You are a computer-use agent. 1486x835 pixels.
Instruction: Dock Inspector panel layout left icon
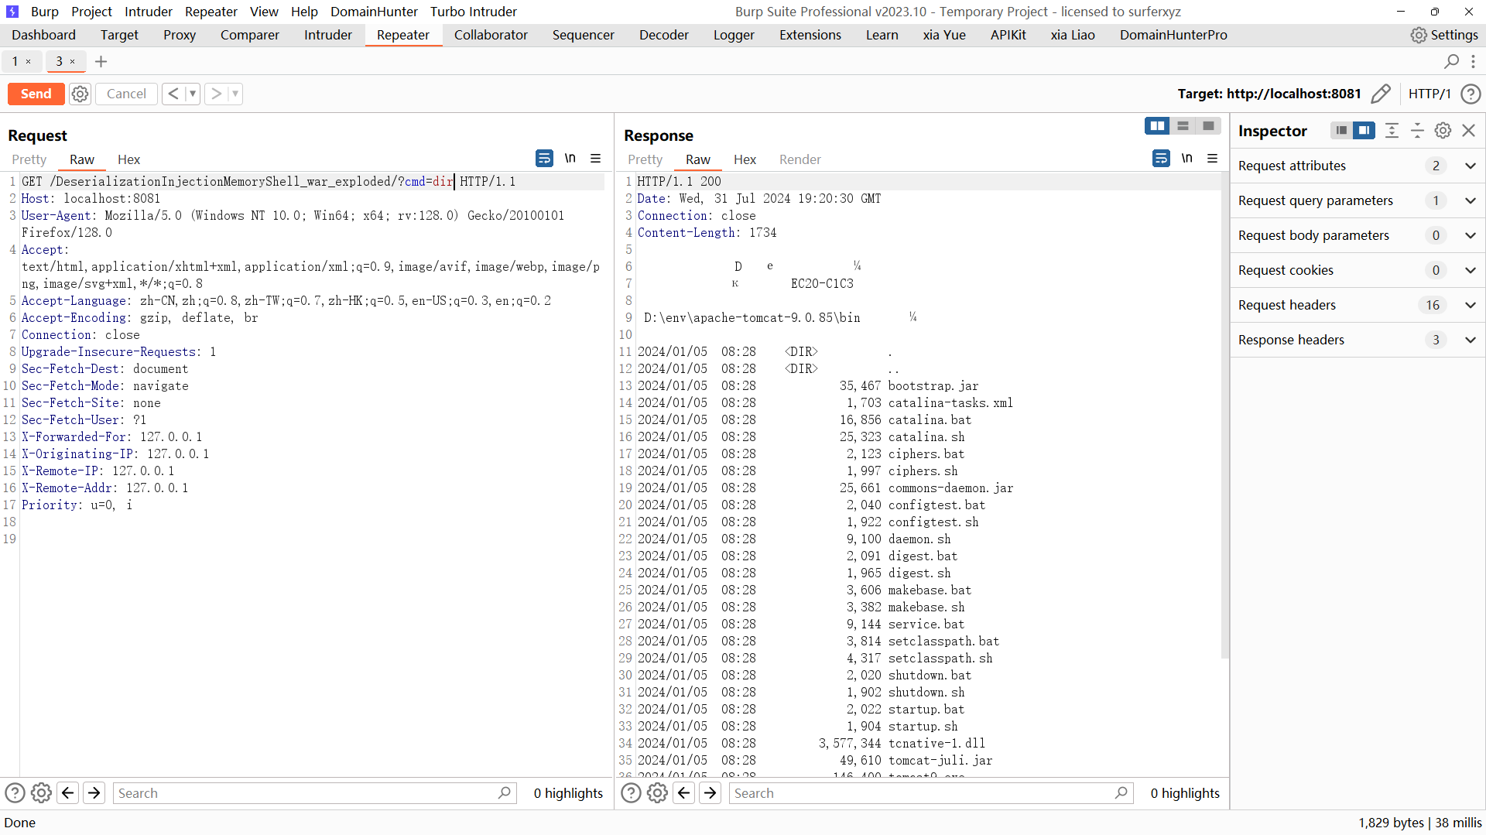tap(1342, 131)
